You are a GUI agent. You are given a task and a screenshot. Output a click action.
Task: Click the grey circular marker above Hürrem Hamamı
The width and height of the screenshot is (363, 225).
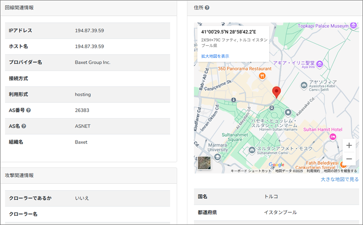[x=288, y=112]
